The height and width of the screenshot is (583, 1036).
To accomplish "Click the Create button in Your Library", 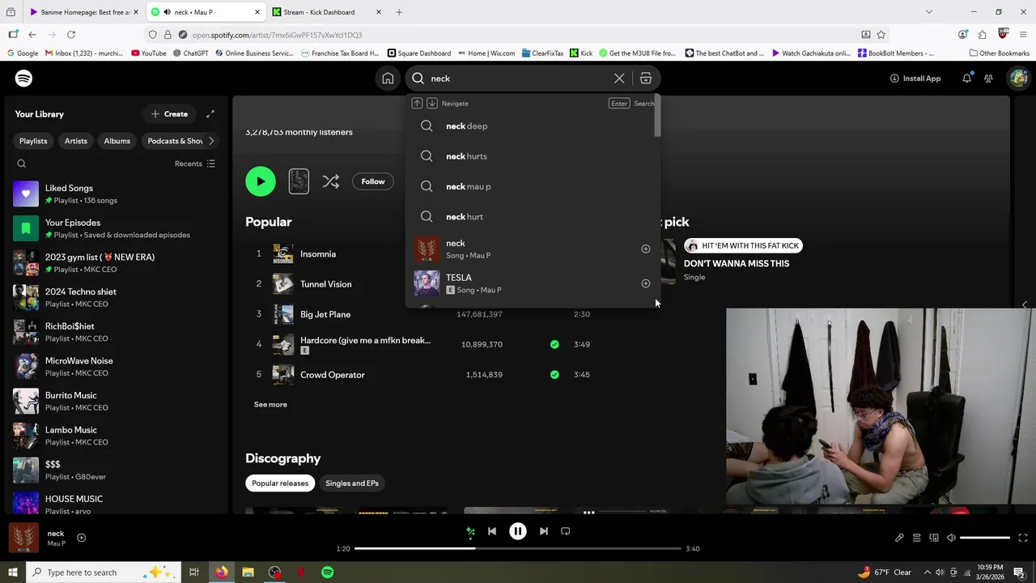I will click(169, 114).
